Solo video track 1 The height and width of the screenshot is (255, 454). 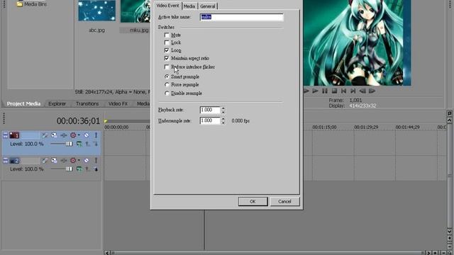pyautogui.click(x=96, y=135)
